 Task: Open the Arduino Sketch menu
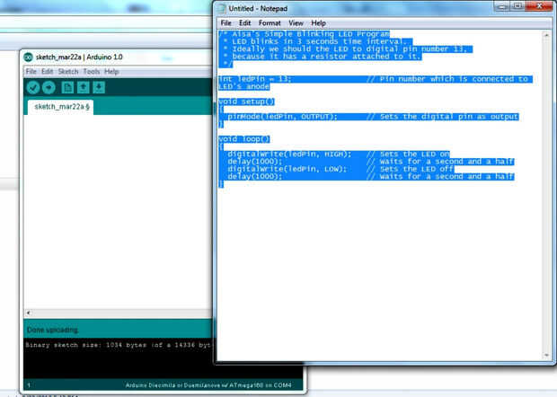[68, 72]
